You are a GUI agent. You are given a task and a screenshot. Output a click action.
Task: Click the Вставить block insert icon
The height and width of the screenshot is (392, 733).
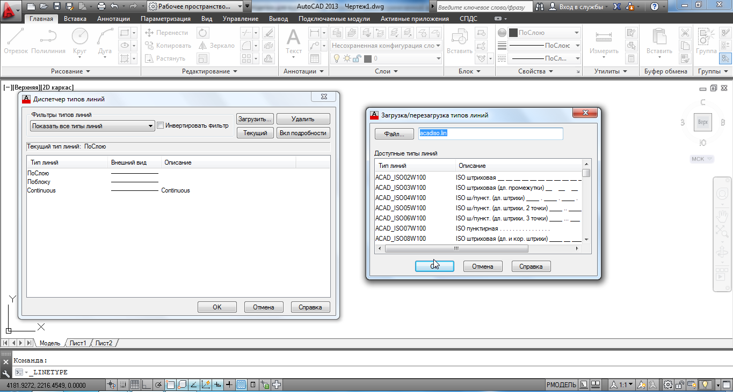tap(460, 42)
